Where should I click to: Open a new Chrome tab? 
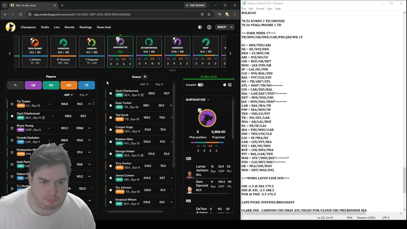click(62, 5)
